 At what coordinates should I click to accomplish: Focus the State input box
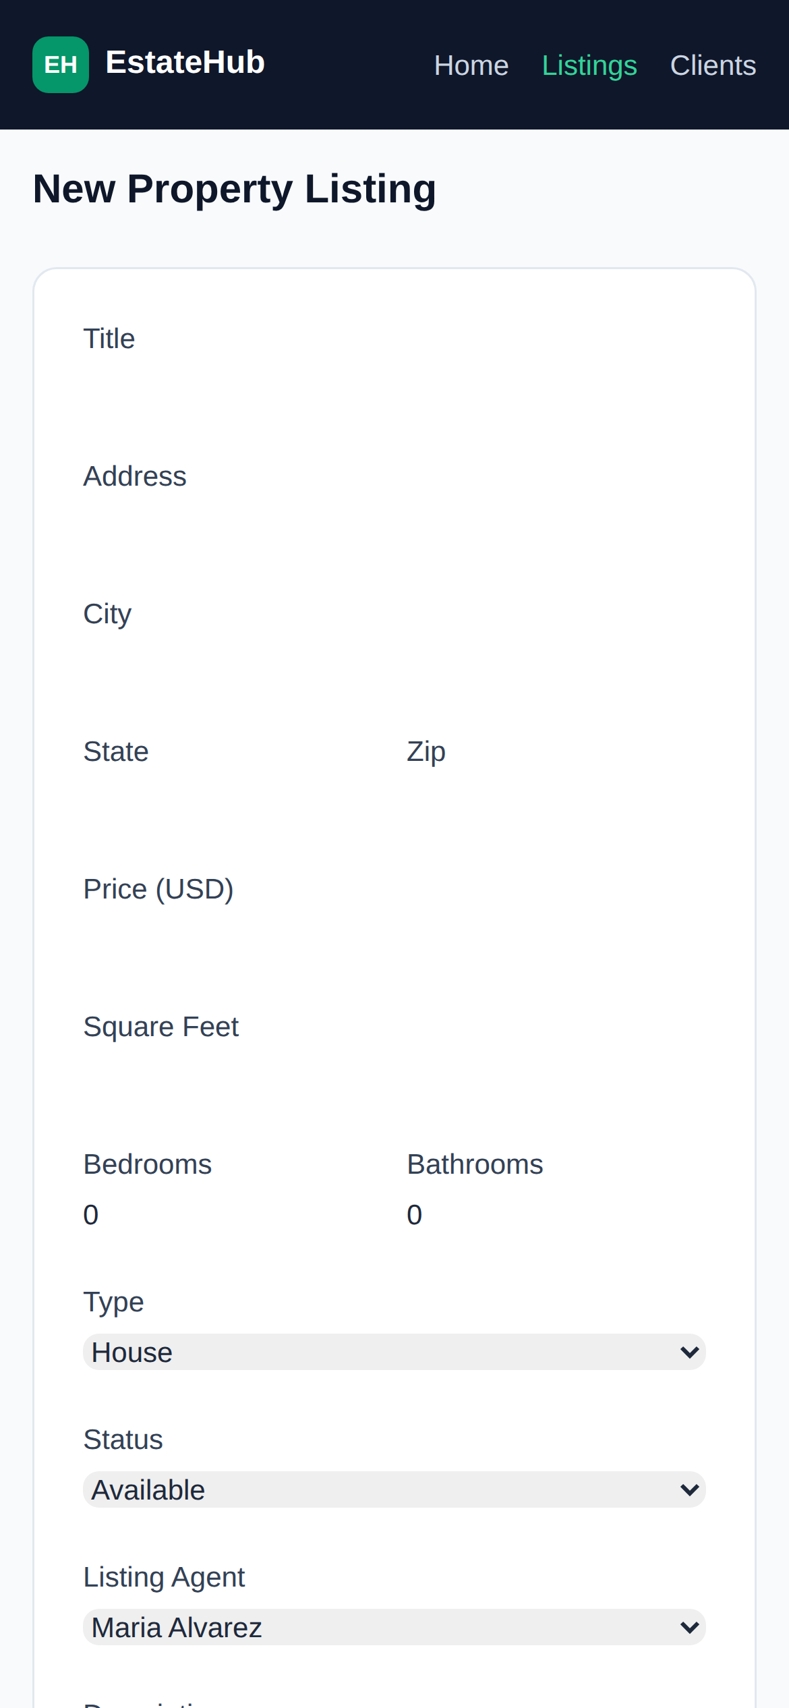point(233,801)
